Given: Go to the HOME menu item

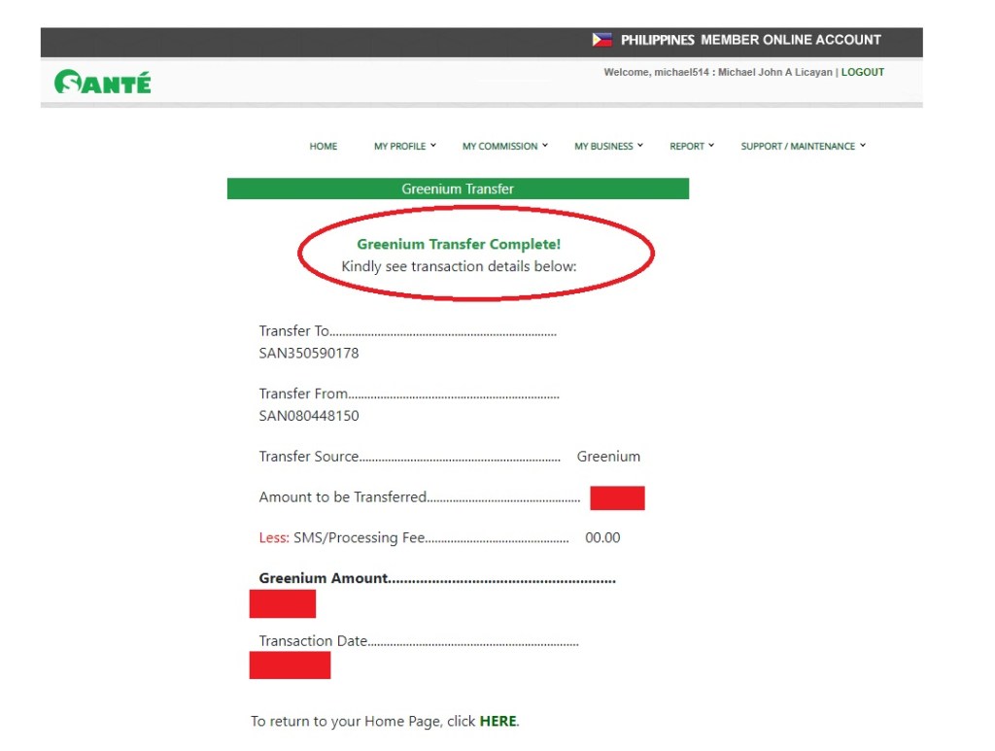Looking at the screenshot, I should pyautogui.click(x=324, y=147).
